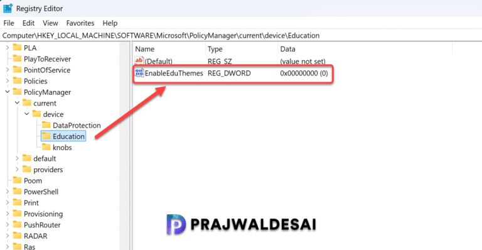Open the Favorites menu
Screen dimensions: 482x250
[80, 23]
